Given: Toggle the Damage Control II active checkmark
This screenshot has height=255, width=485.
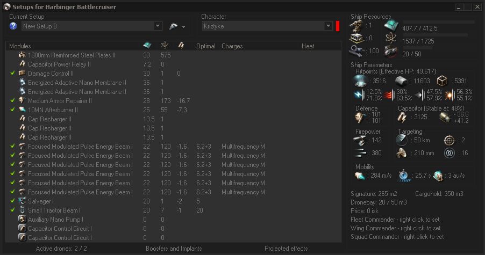Looking at the screenshot, I should pyautogui.click(x=12, y=73).
